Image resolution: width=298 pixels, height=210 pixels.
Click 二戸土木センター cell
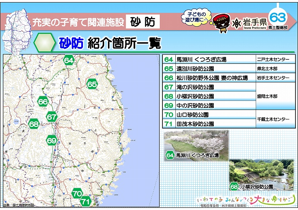click(276, 60)
